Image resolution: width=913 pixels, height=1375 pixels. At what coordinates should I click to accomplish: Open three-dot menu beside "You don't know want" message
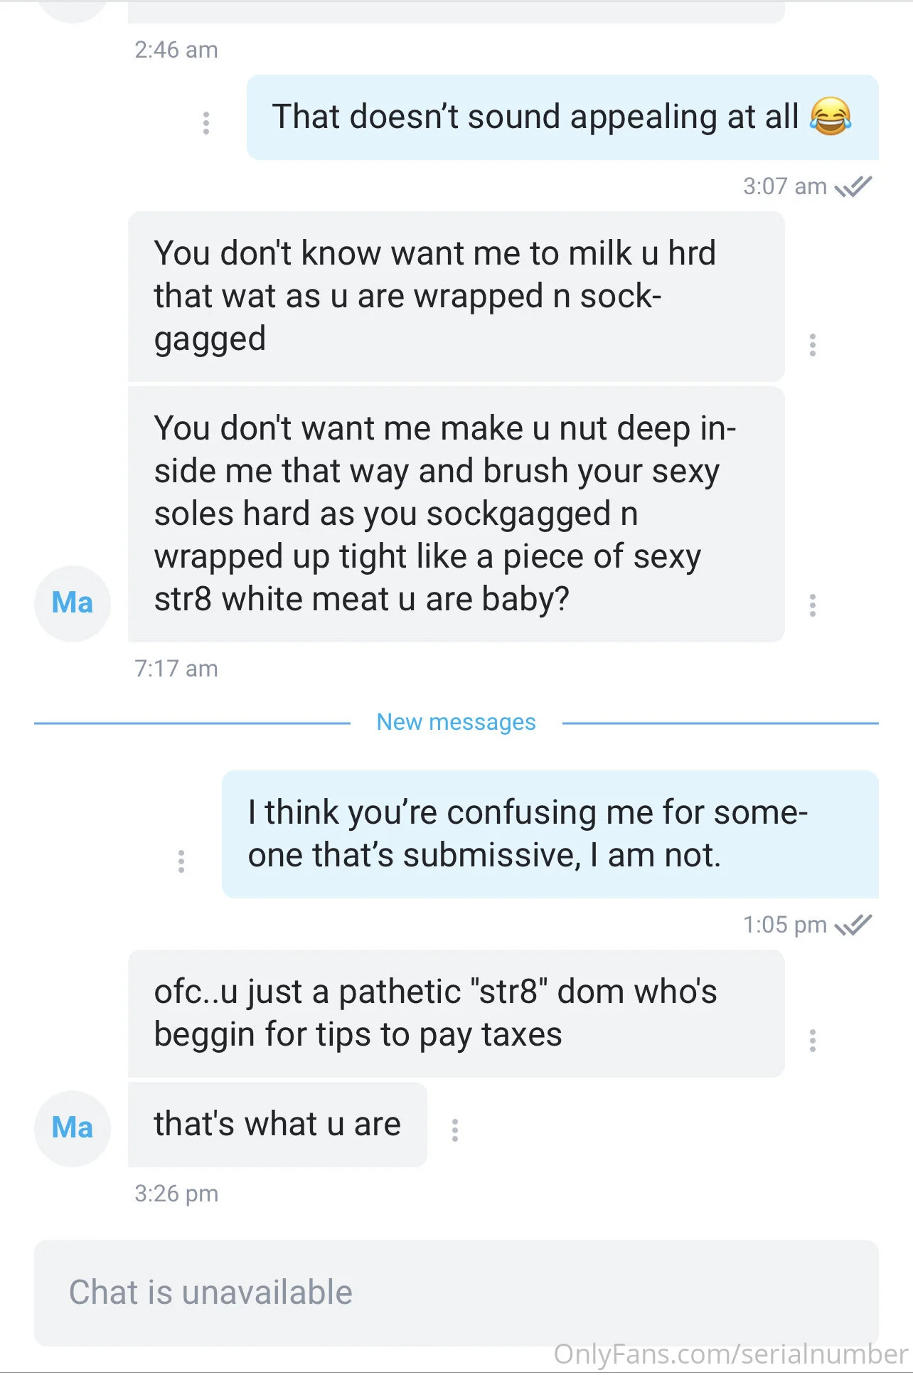click(812, 345)
